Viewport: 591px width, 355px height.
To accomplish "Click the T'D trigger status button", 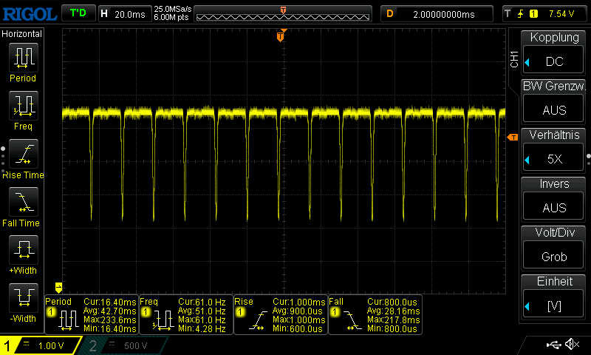I will (x=77, y=13).
